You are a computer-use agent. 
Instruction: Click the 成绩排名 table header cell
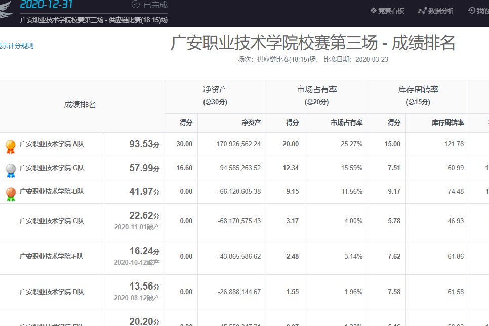pyautogui.click(x=80, y=105)
